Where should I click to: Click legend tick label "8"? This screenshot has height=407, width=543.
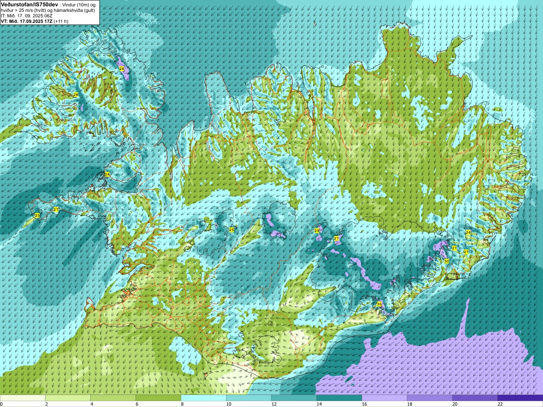(182, 404)
